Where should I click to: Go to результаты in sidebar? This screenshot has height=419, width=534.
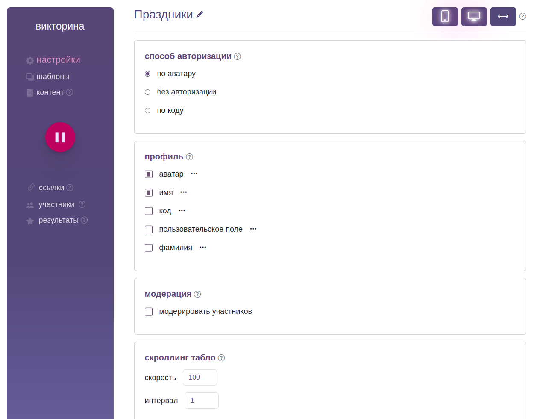pos(59,220)
